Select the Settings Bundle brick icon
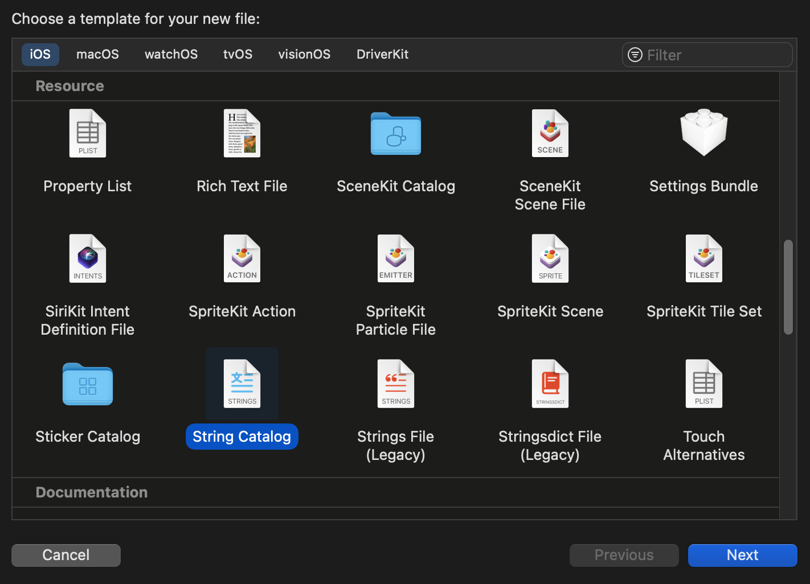 pyautogui.click(x=704, y=133)
